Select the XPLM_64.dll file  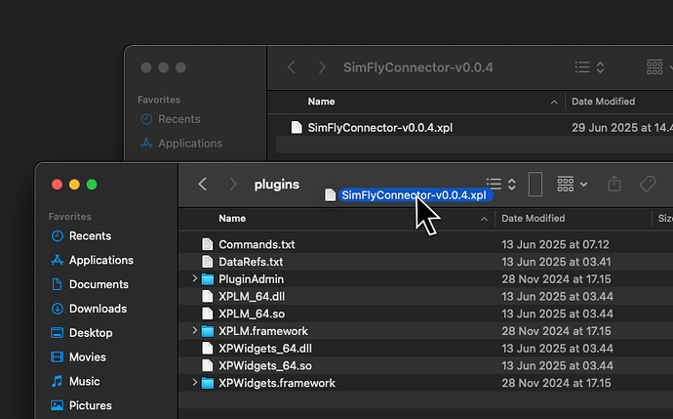pos(251,296)
